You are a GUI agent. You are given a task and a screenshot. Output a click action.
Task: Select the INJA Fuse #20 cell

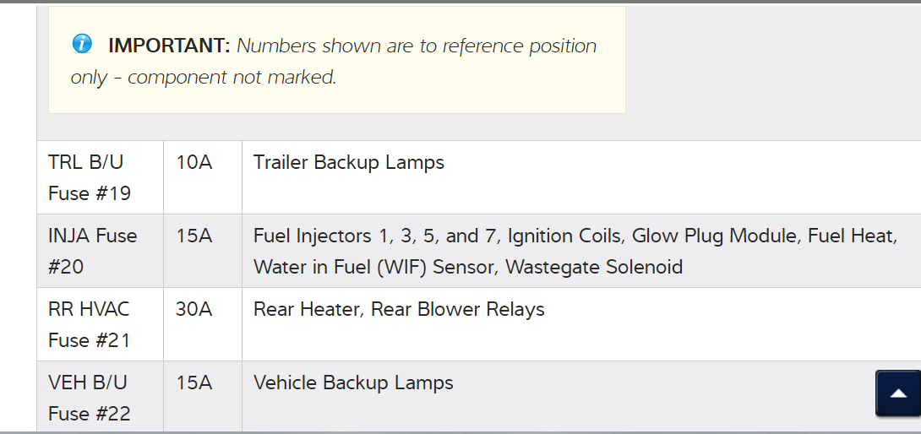(92, 251)
